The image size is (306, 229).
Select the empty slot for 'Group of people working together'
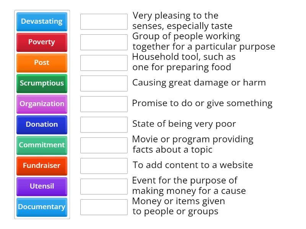click(x=104, y=42)
